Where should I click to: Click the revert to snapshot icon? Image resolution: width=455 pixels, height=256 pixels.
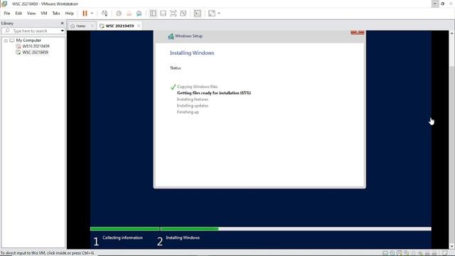coord(129,14)
